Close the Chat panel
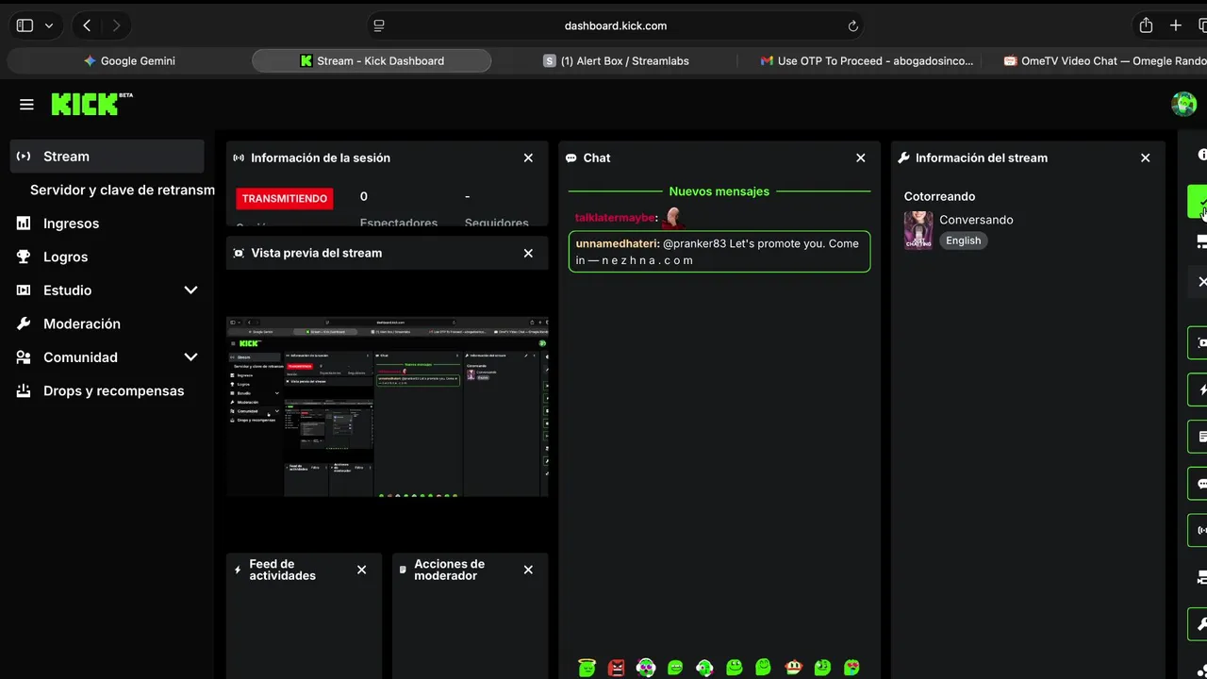 coord(860,157)
